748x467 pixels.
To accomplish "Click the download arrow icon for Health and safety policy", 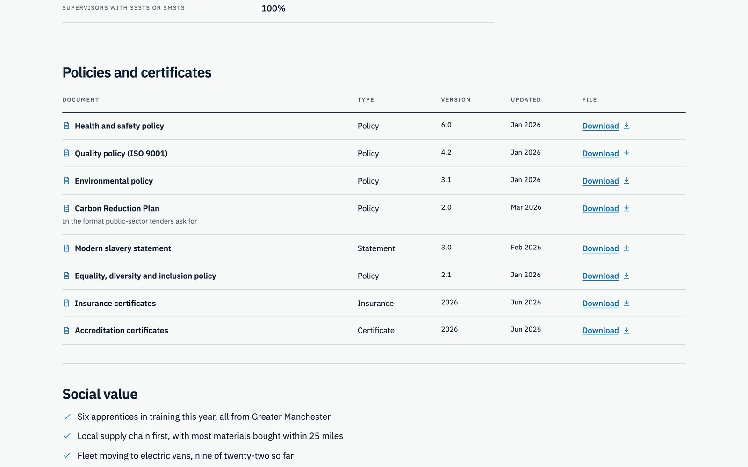I will pyautogui.click(x=626, y=126).
